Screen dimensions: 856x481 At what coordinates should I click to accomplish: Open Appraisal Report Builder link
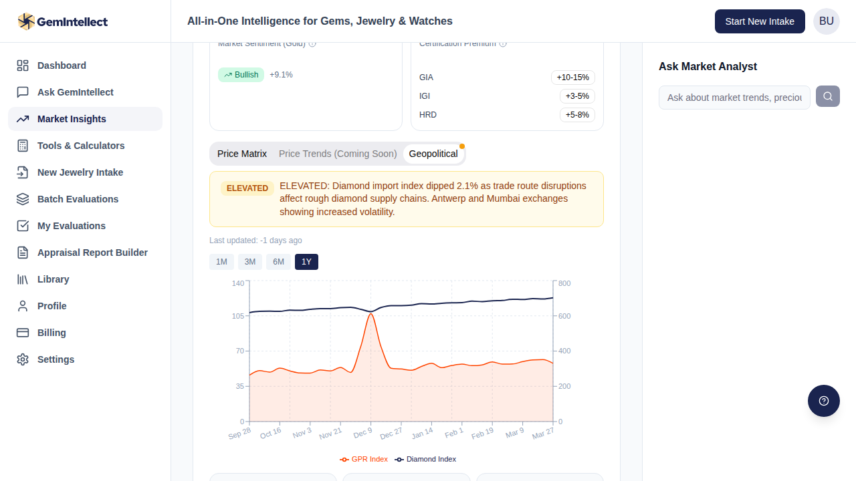(92, 253)
